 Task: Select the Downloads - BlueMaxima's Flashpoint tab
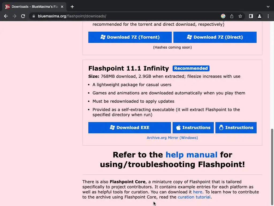coord(35,7)
